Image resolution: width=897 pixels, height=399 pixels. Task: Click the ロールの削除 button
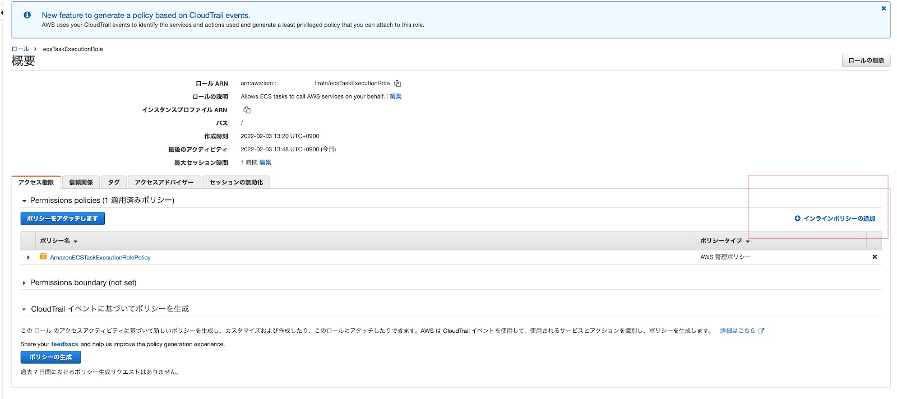866,61
